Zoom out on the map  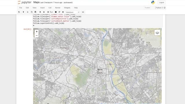pos(37,36)
